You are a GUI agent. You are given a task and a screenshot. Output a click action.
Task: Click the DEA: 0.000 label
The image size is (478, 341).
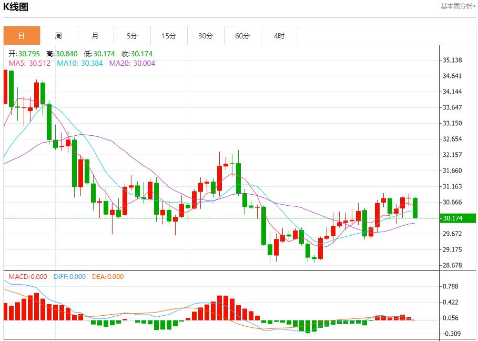pos(108,277)
